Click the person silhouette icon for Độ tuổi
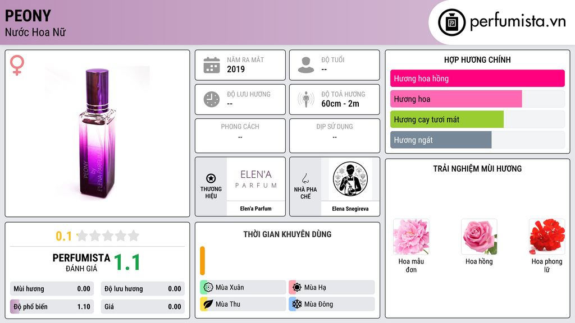575x323 pixels. [x=306, y=65]
